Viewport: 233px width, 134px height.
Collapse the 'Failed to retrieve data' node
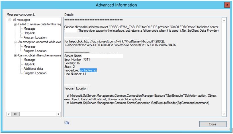point(15,24)
